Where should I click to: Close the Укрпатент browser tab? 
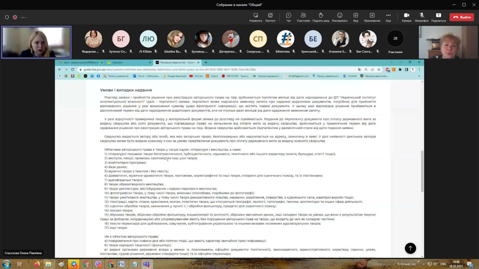pos(150,62)
